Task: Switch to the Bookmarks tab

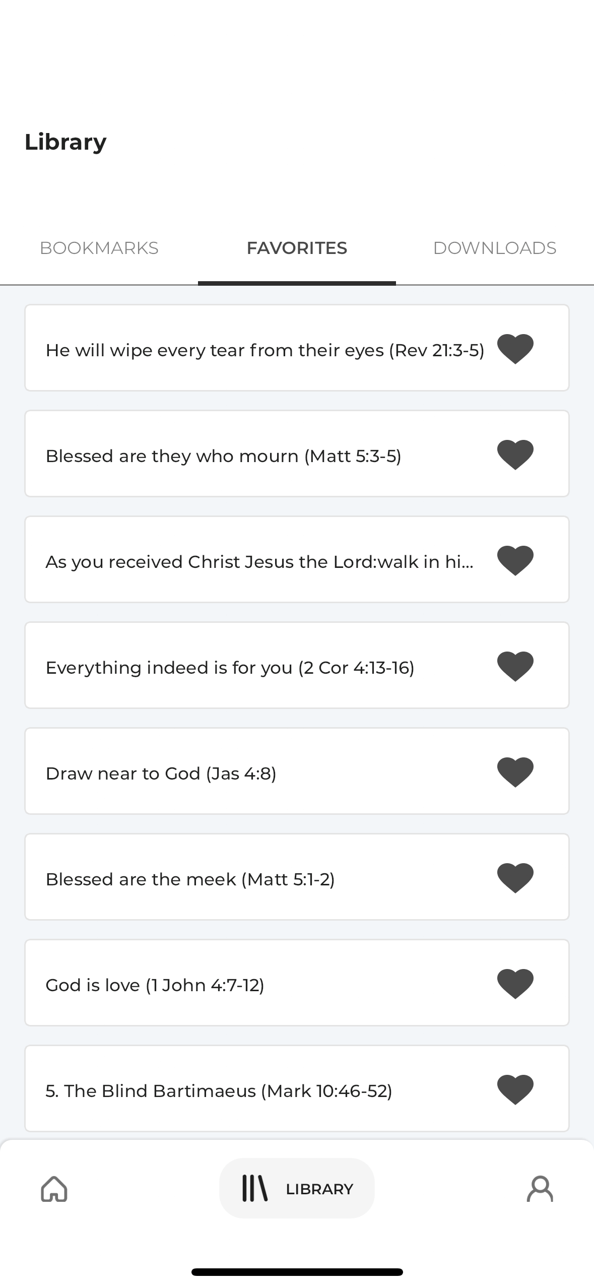Action: tap(99, 248)
